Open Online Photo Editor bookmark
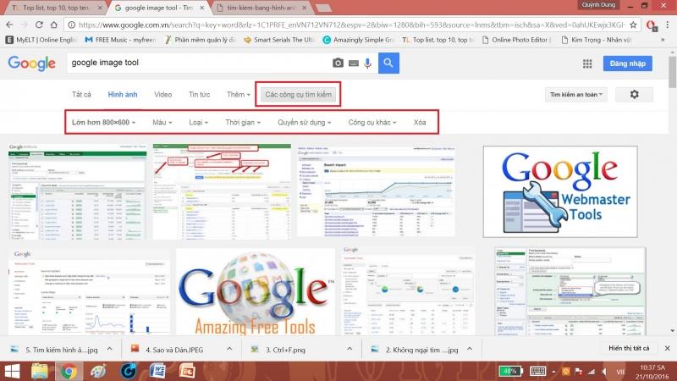 tap(516, 40)
